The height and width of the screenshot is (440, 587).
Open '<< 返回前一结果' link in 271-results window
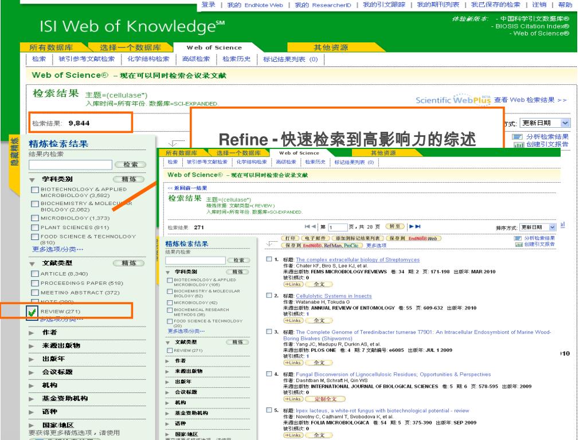(x=187, y=188)
